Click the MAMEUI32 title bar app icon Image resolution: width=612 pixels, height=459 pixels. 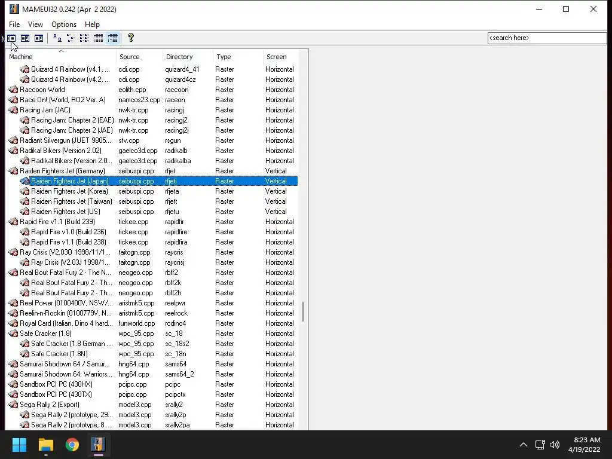pos(14,9)
